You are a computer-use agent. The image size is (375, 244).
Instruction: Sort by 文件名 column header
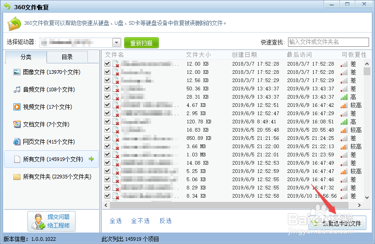tap(114, 55)
